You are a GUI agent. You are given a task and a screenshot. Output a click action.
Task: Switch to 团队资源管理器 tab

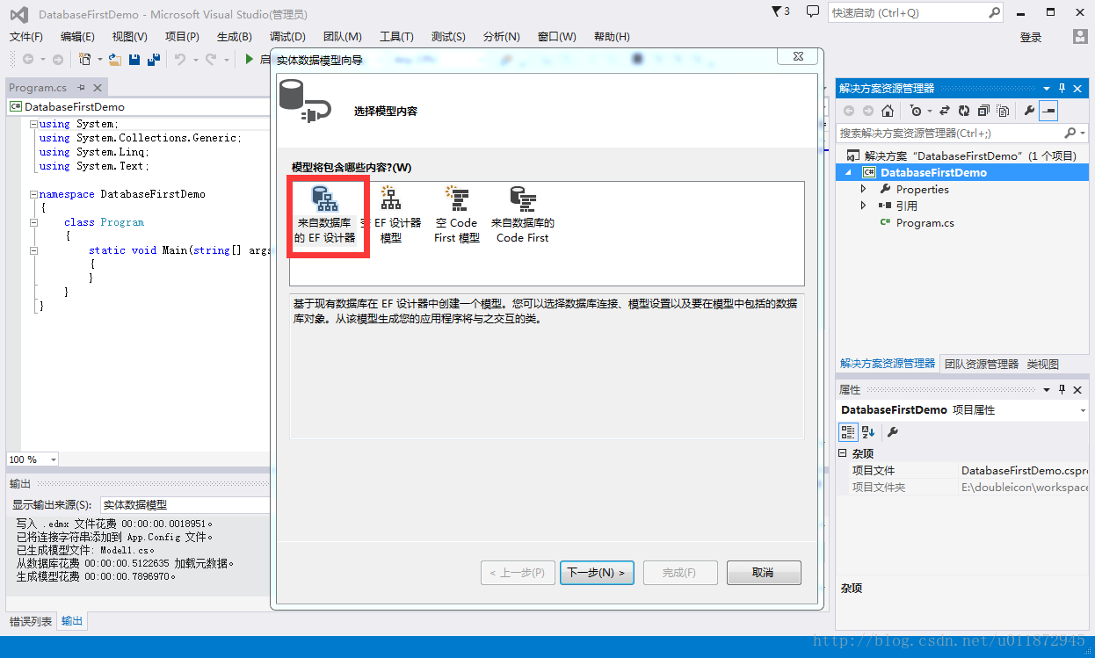[982, 364]
